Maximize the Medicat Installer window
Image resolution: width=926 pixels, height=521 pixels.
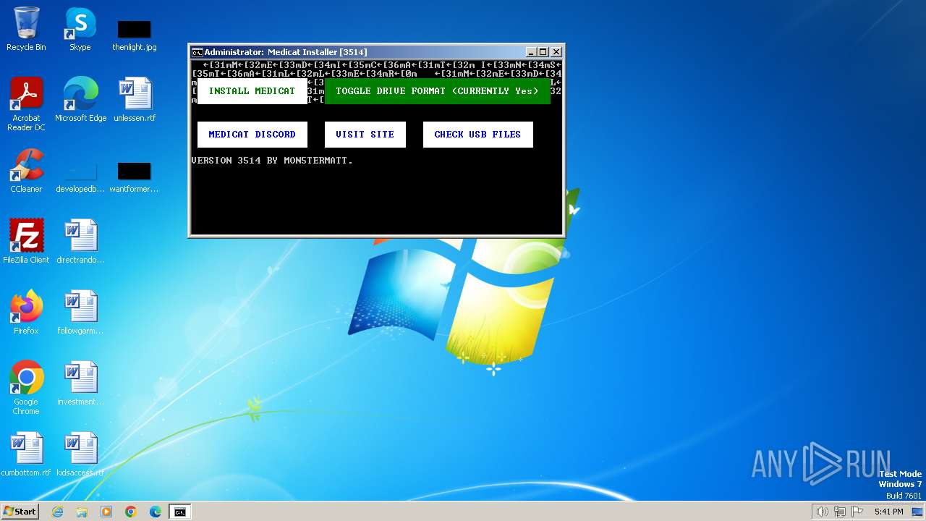[543, 52]
